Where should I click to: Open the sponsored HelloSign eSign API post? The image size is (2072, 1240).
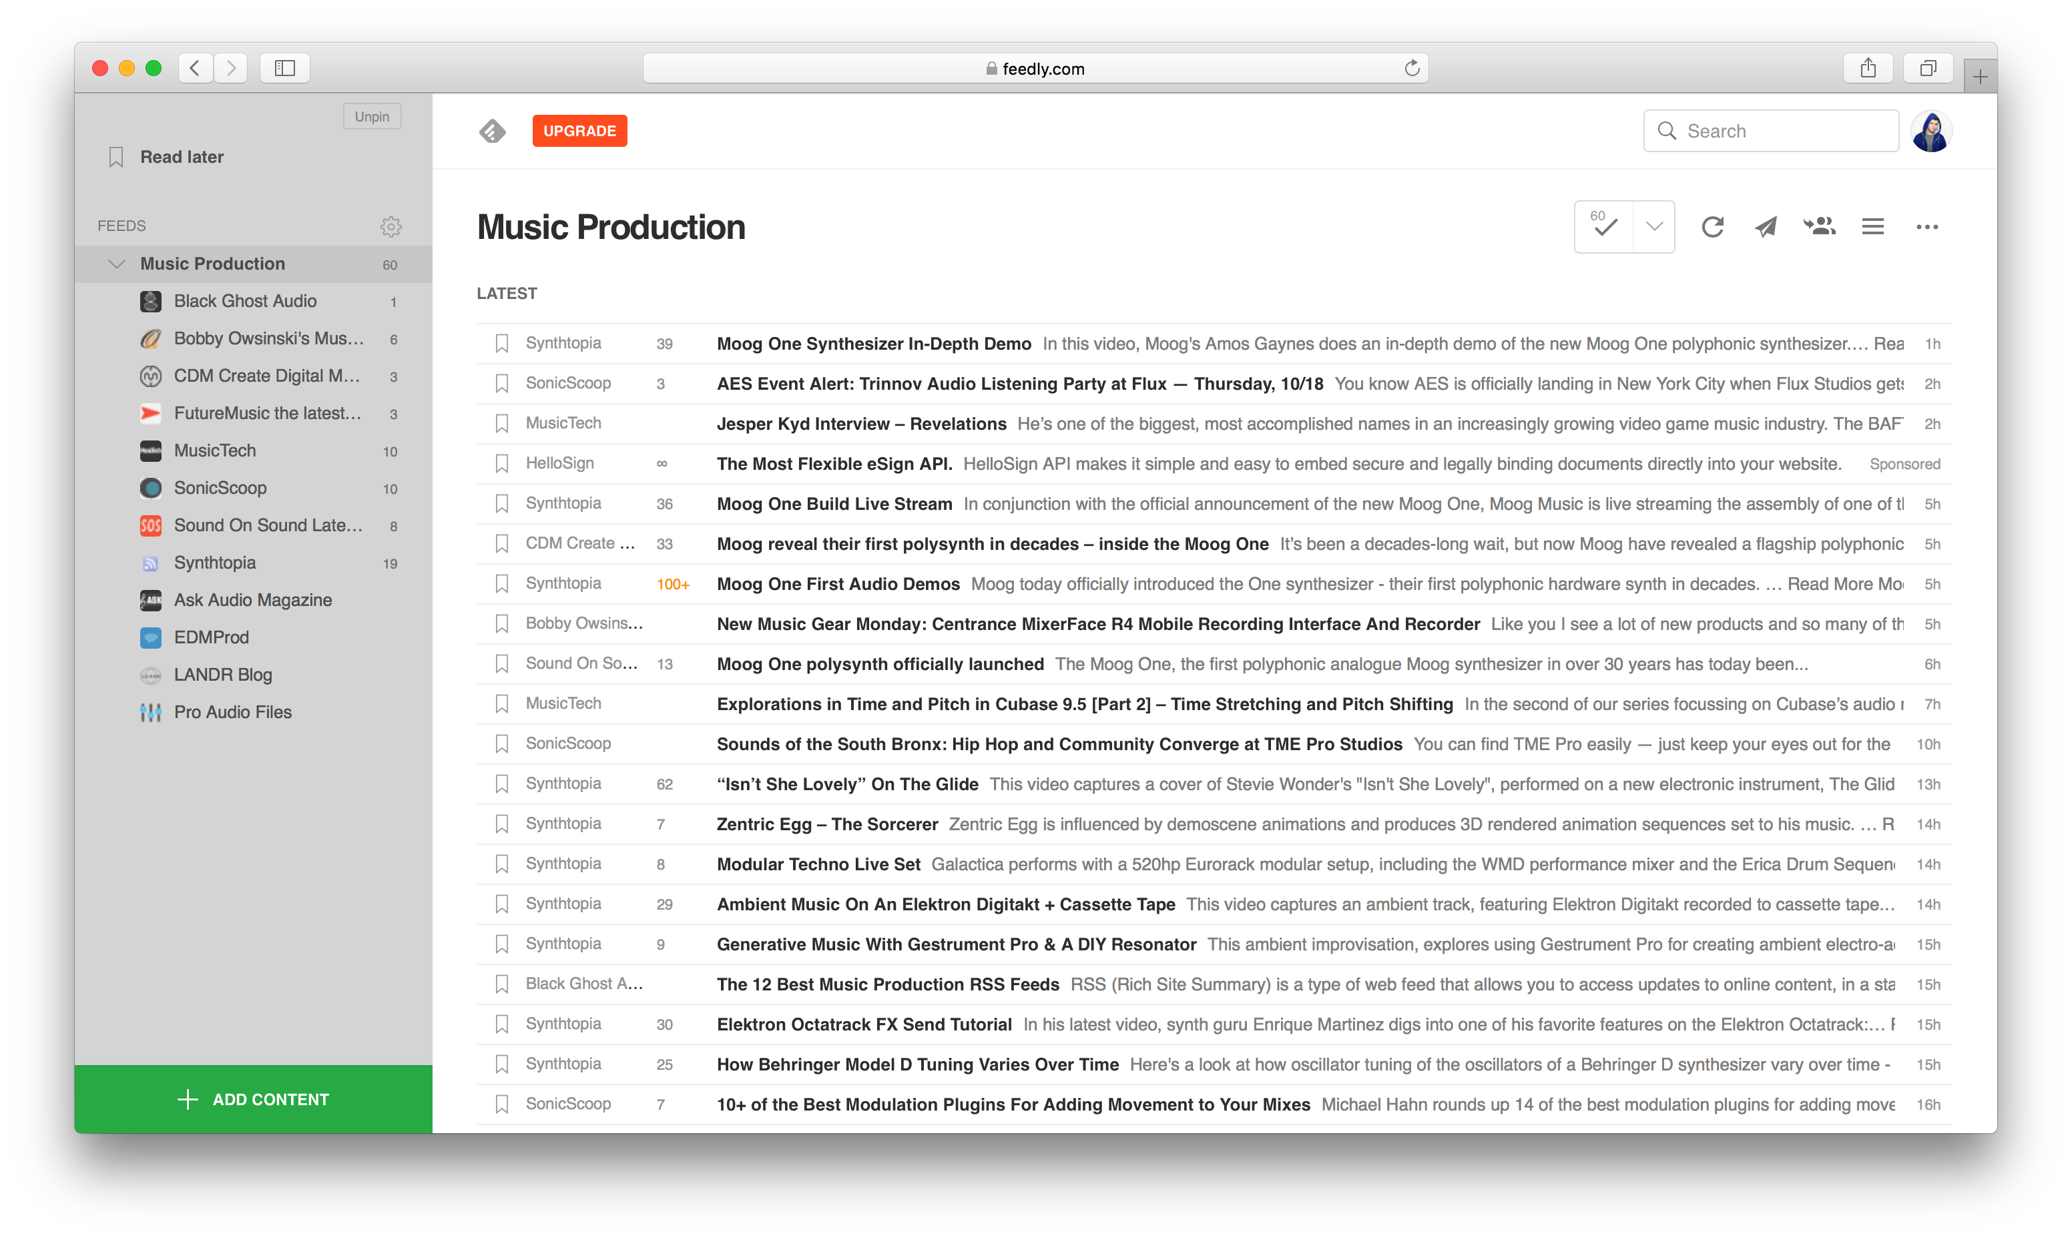click(x=834, y=464)
